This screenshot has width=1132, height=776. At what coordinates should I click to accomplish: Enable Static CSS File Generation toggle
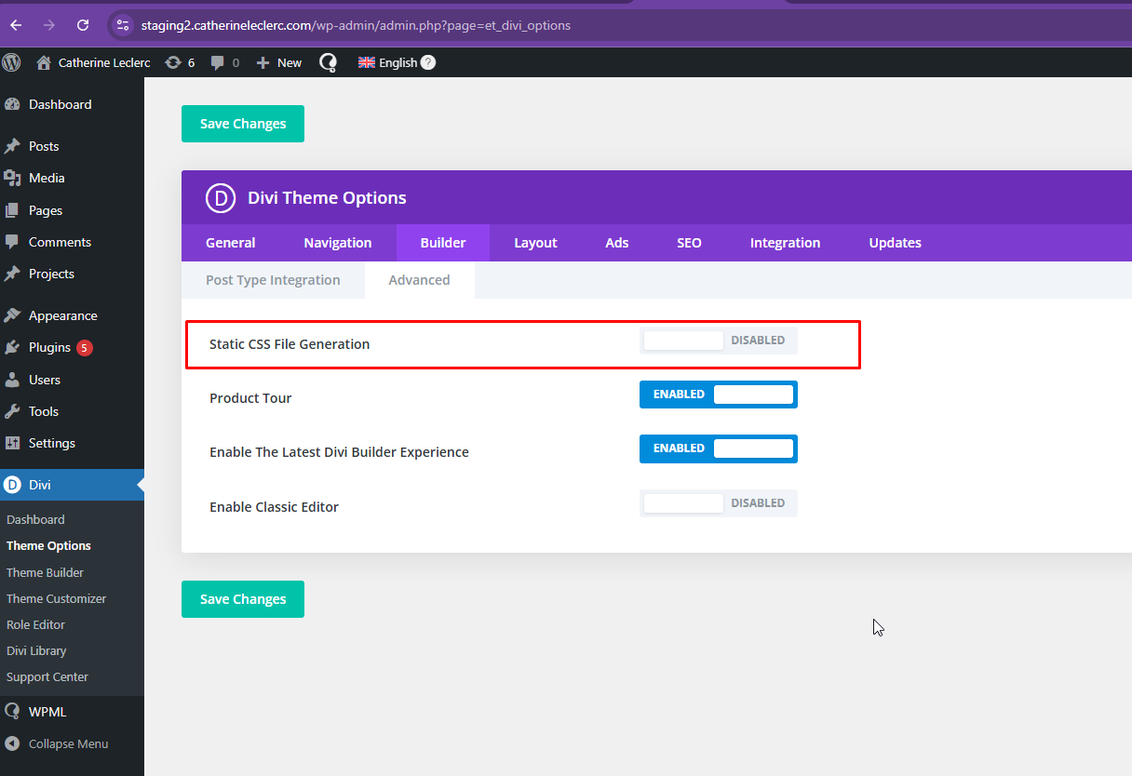coord(719,341)
